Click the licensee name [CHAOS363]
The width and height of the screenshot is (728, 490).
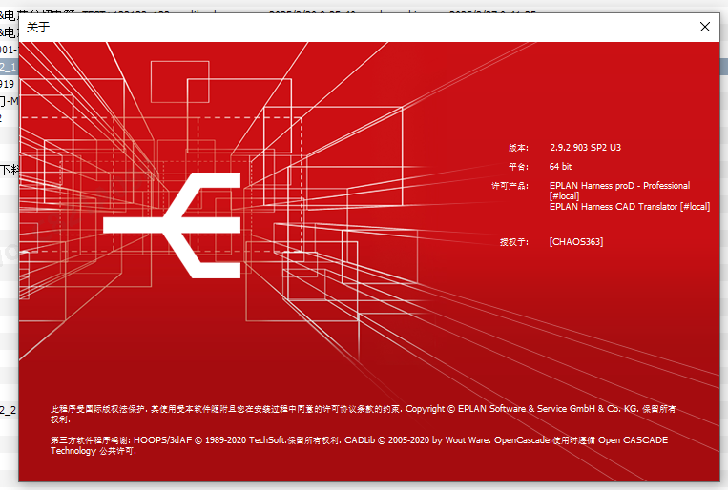[575, 242]
